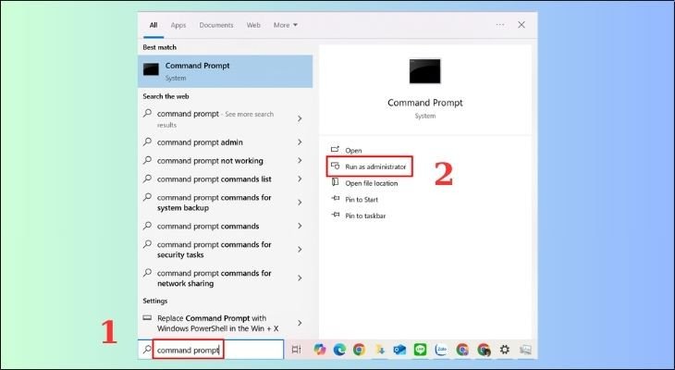Viewport: 675px width, 370px height.
Task: Expand arrow for 'command prompt not working'
Action: [300, 160]
